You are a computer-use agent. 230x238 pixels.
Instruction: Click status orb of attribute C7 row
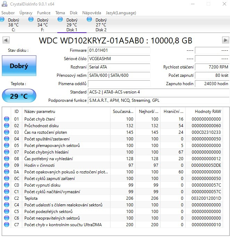tap(7, 224)
